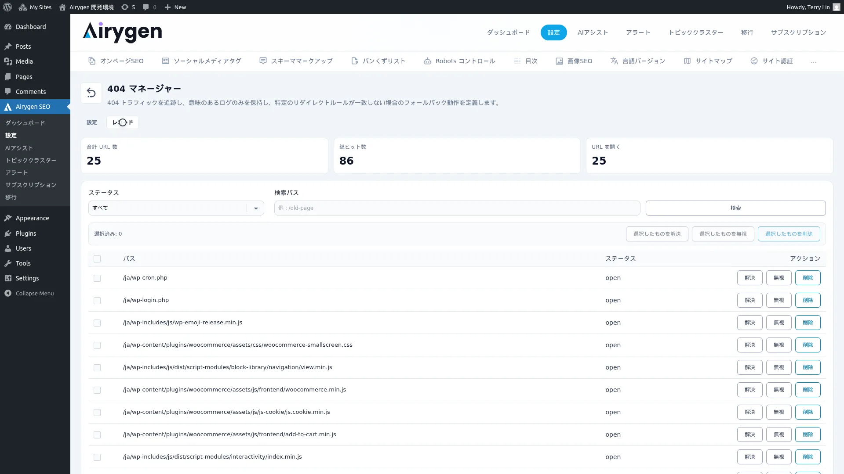Expand more settings tabs ellipsis
The width and height of the screenshot is (844, 474).
pyautogui.click(x=814, y=61)
